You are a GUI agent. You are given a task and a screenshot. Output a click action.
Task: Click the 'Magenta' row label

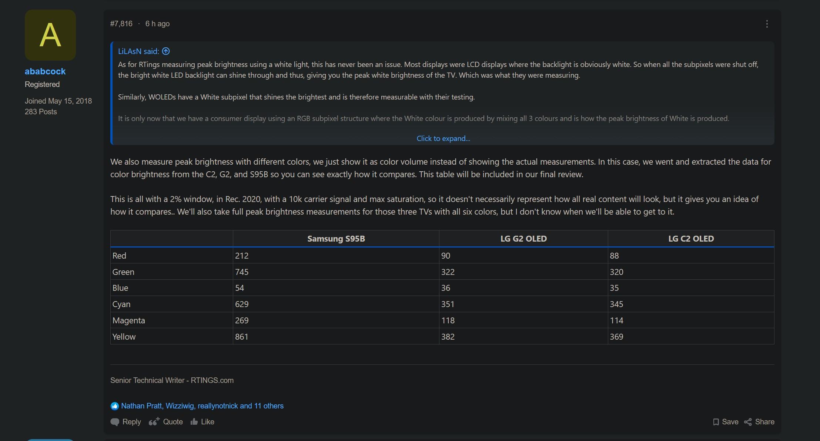coord(128,320)
